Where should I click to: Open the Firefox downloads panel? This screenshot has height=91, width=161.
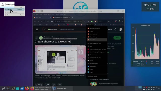[88, 21]
